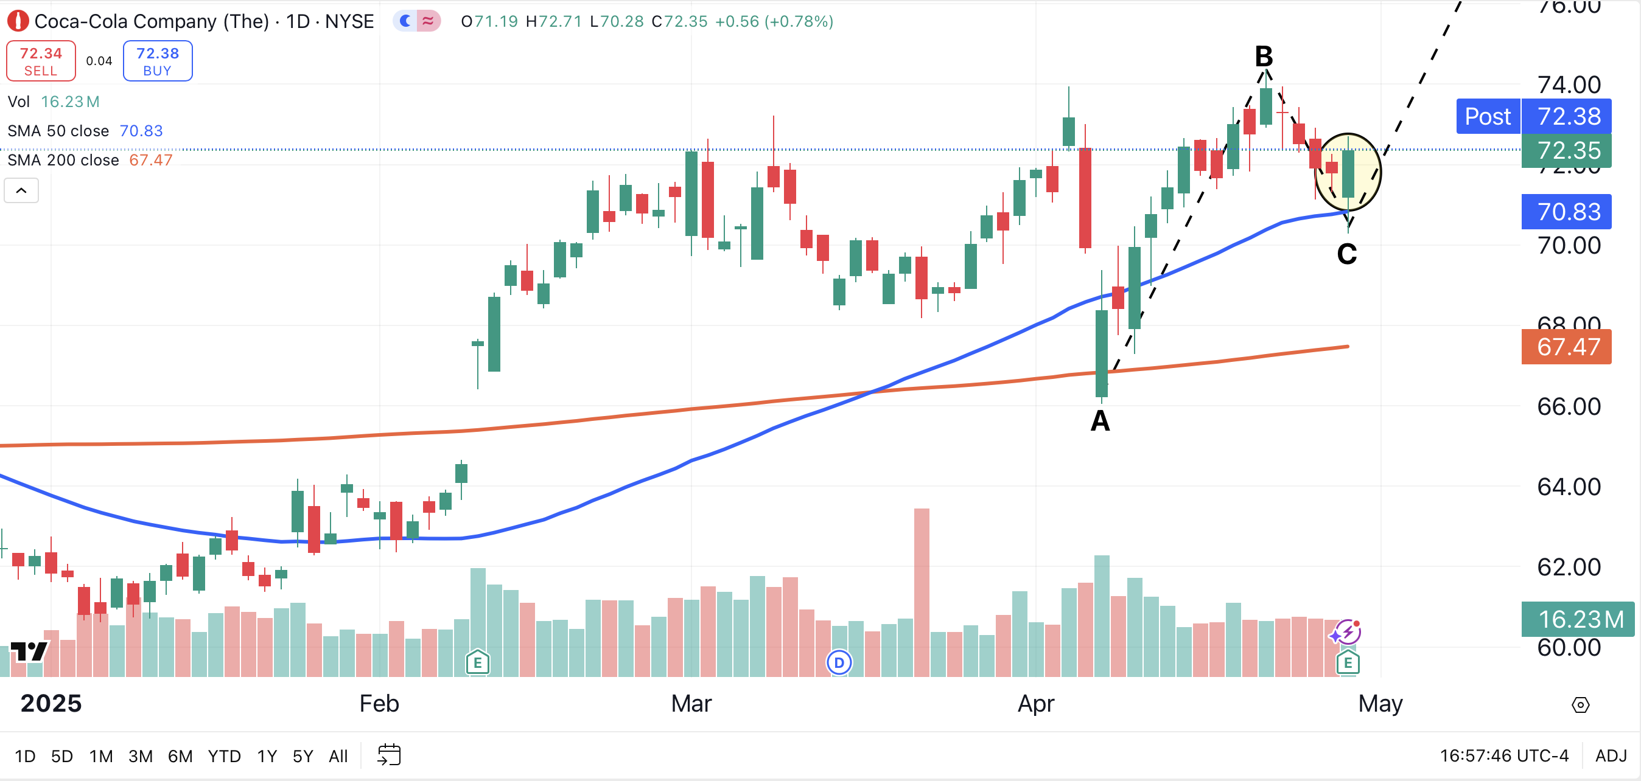Click the latest earnings E marker
Viewport: 1641px width, 781px height.
pyautogui.click(x=1348, y=662)
